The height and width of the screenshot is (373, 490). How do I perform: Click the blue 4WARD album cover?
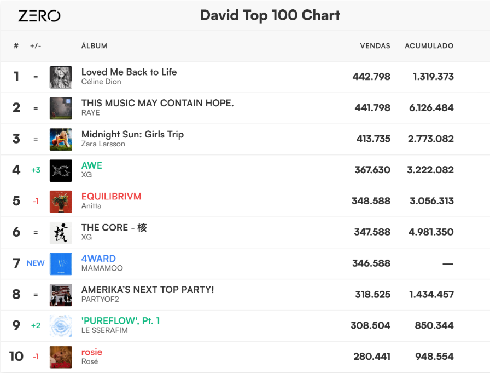click(61, 264)
